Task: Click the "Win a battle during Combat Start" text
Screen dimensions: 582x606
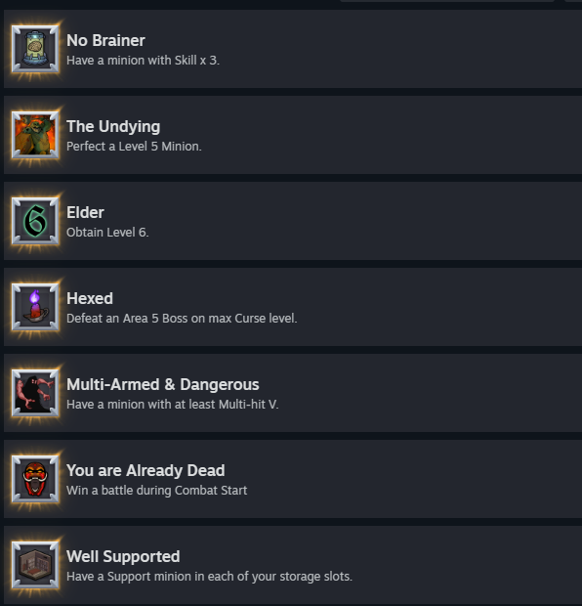Action: [x=157, y=491]
